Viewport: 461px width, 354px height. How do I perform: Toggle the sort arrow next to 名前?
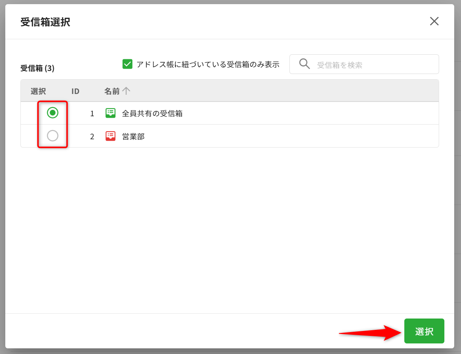[126, 91]
